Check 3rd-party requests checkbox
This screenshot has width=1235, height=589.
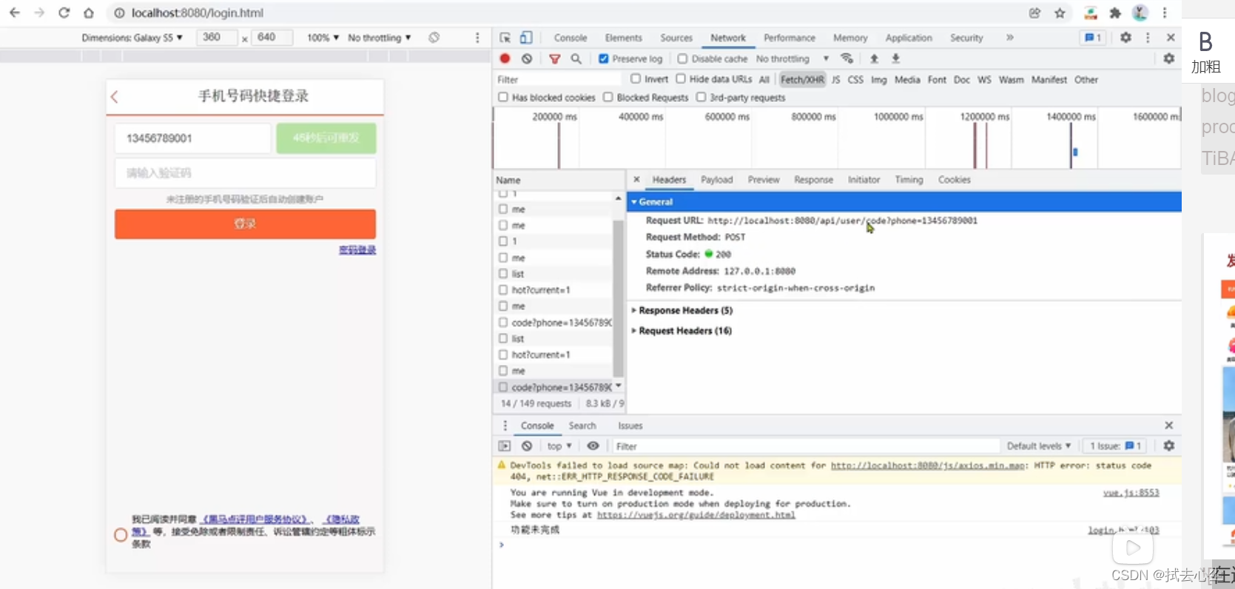click(701, 97)
